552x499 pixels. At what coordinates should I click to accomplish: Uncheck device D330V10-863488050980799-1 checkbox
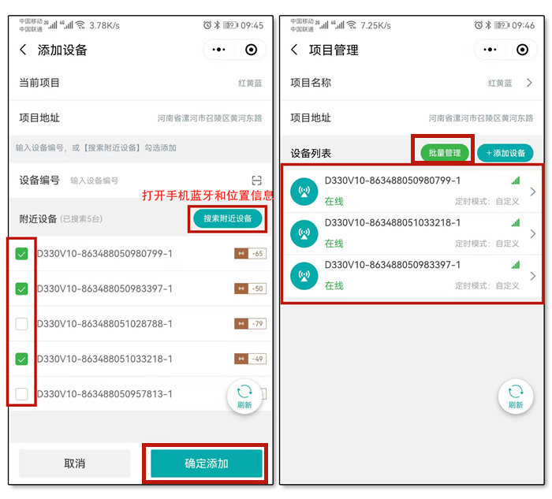click(22, 254)
